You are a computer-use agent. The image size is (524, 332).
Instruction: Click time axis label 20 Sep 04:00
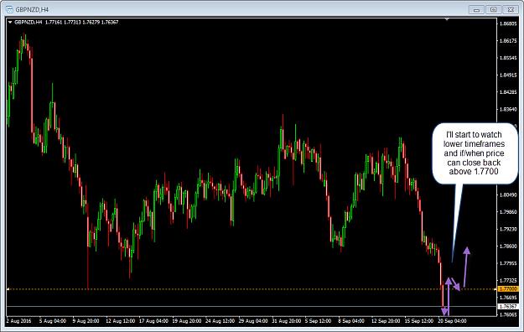(x=452, y=321)
